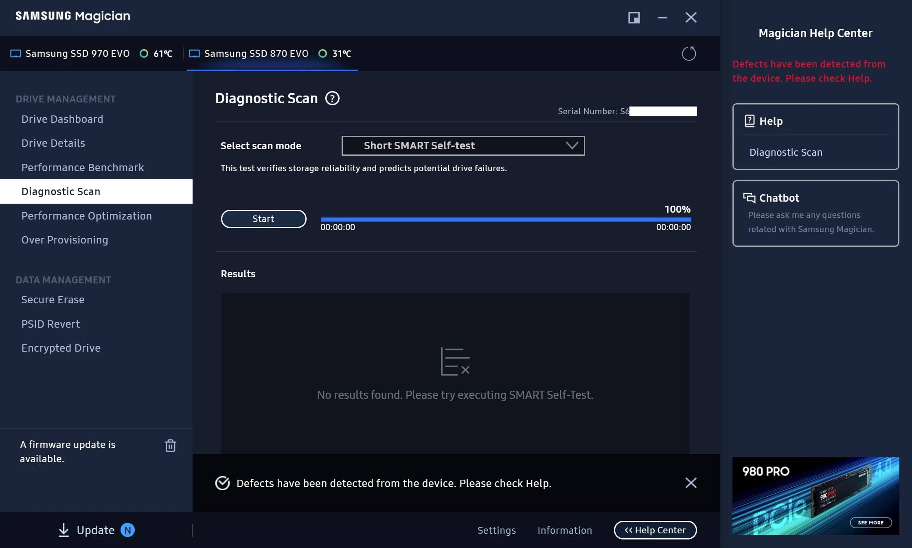The width and height of the screenshot is (912, 548).
Task: Click the panel layout icon in the title bar
Action: 634,17
